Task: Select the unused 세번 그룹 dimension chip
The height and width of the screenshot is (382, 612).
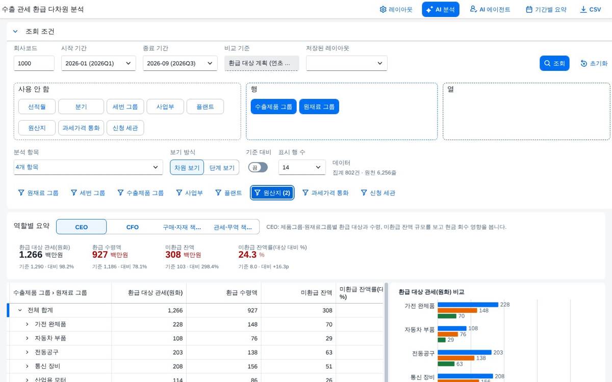Action: click(x=125, y=107)
